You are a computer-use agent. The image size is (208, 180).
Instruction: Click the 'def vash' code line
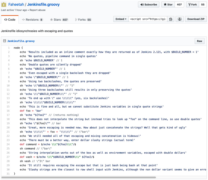[57, 157]
